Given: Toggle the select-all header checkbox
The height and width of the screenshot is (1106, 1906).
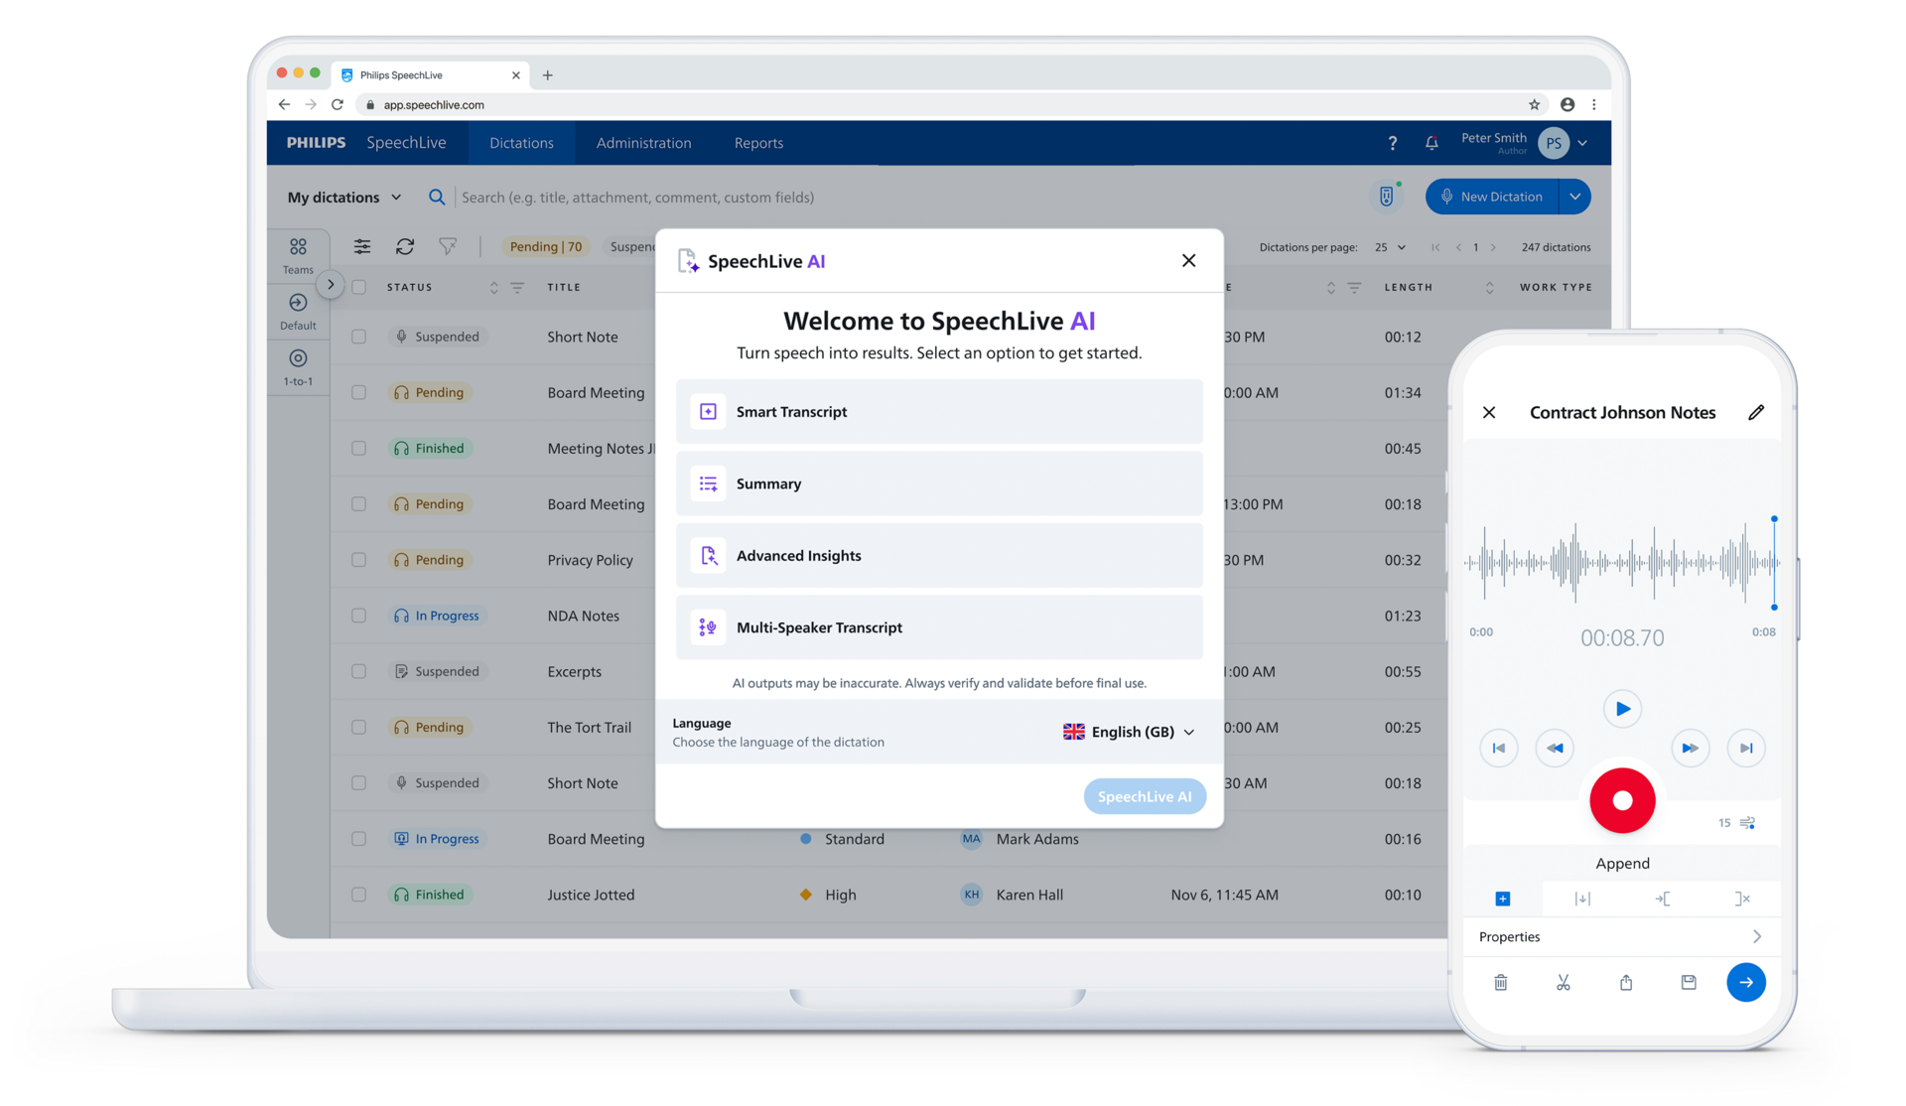Looking at the screenshot, I should pos(359,287).
